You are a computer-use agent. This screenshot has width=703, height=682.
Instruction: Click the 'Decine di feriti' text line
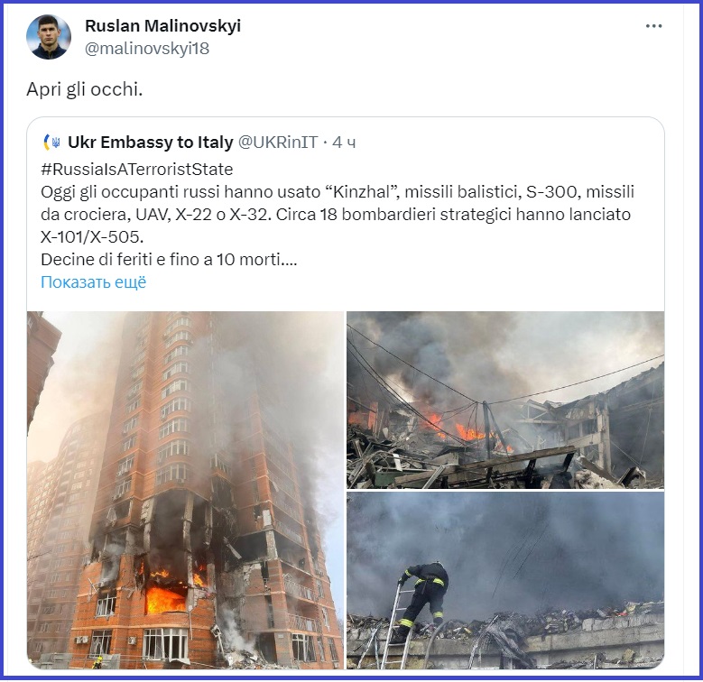169,260
